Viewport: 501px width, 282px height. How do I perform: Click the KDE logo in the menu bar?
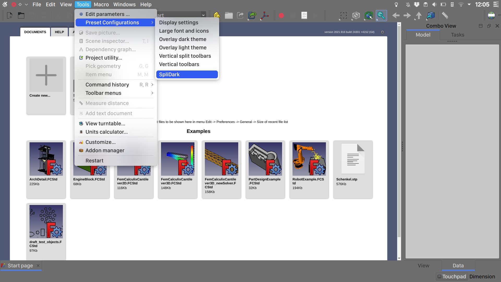tap(5, 4)
